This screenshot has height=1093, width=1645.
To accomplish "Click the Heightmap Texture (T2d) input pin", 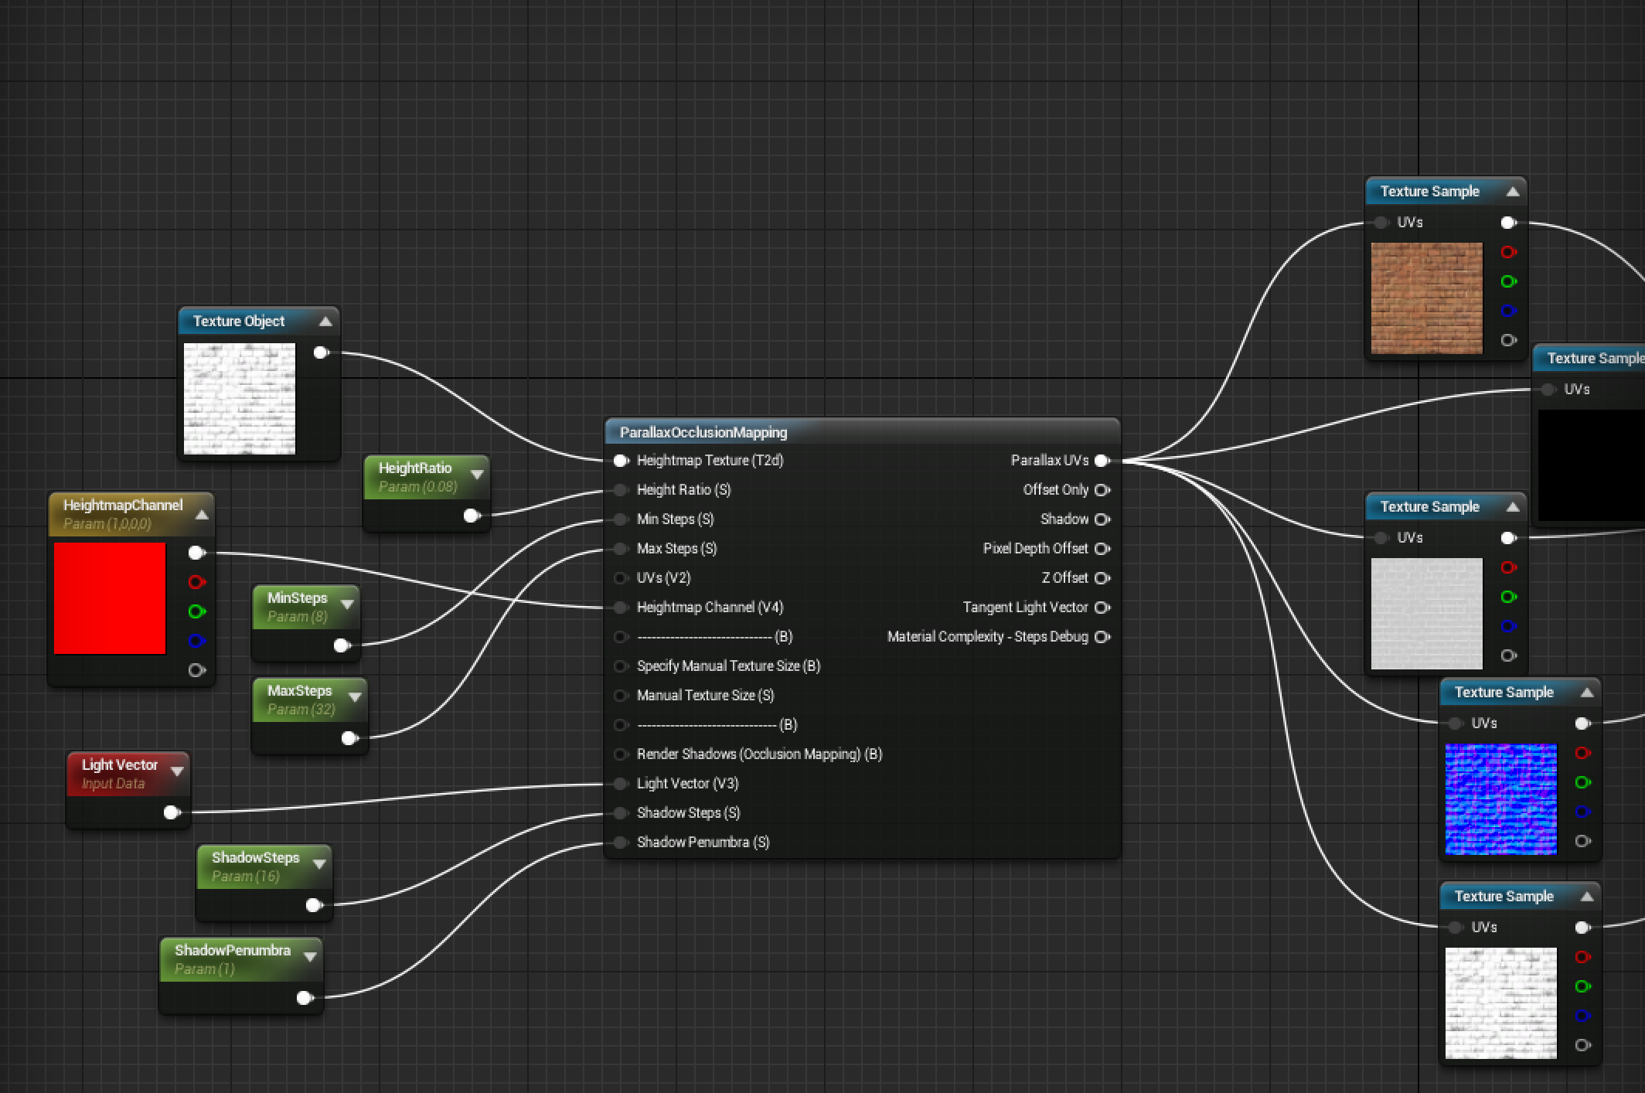I will tap(620, 460).
